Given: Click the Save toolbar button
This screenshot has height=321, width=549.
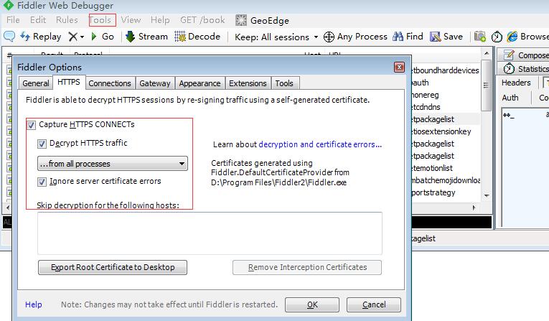Looking at the screenshot, I should pyautogui.click(x=446, y=37).
